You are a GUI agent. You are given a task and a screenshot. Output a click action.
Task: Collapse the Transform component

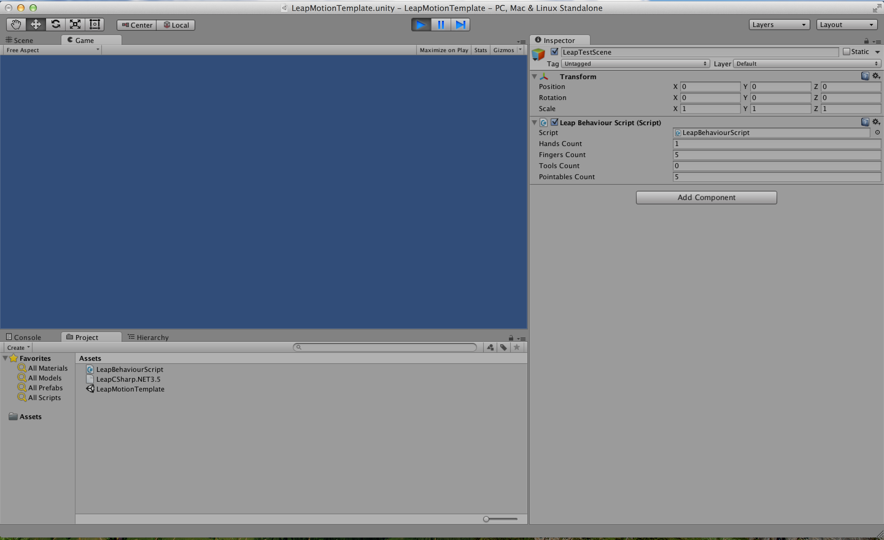[535, 76]
